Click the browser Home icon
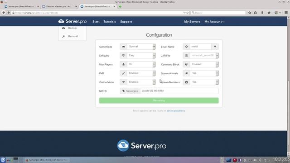The image size is (290, 163). pyautogui.click(x=269, y=13)
